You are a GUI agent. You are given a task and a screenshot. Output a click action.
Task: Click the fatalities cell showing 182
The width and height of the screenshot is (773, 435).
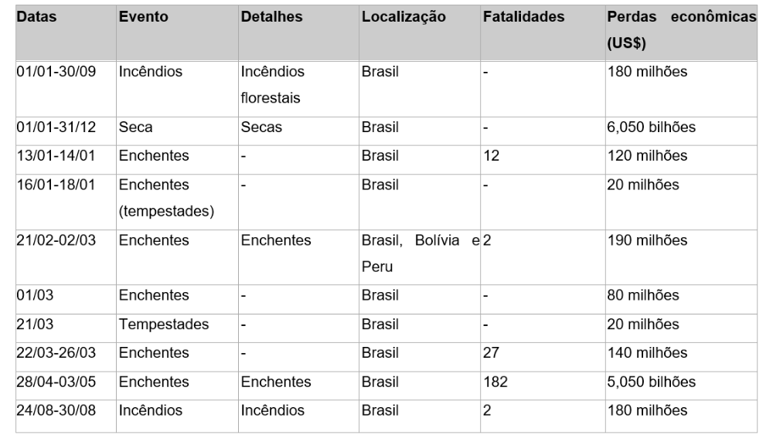point(543,386)
